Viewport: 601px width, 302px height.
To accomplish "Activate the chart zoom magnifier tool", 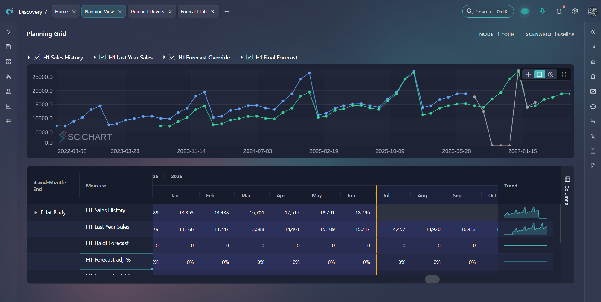I will click(551, 74).
